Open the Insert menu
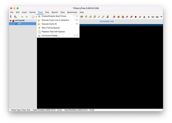Viewport: 172px width, 123px height. tap(24, 12)
